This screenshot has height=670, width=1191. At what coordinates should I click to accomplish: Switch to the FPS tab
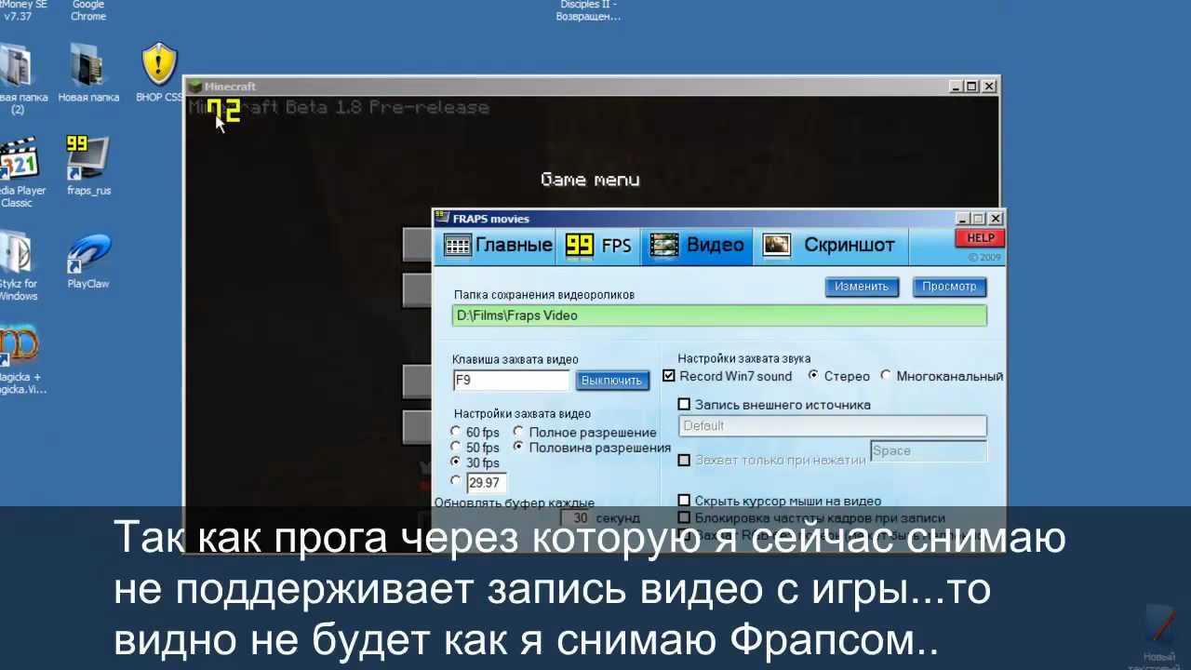tap(598, 245)
